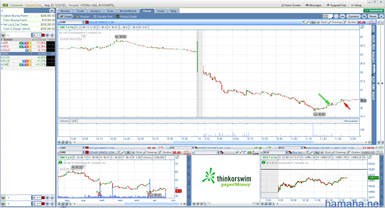Click the green S icon on GME row
385x208 pixels.
[x=21, y=65]
